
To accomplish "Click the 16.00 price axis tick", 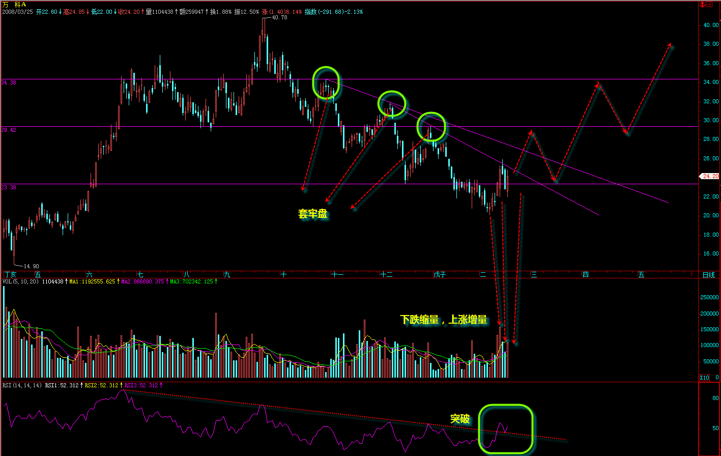I will (710, 253).
